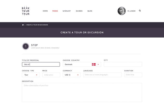Viewport: 164px width, 109px height.
Task: Click the home icon in breadcrumb
Action: [x=23, y=25]
